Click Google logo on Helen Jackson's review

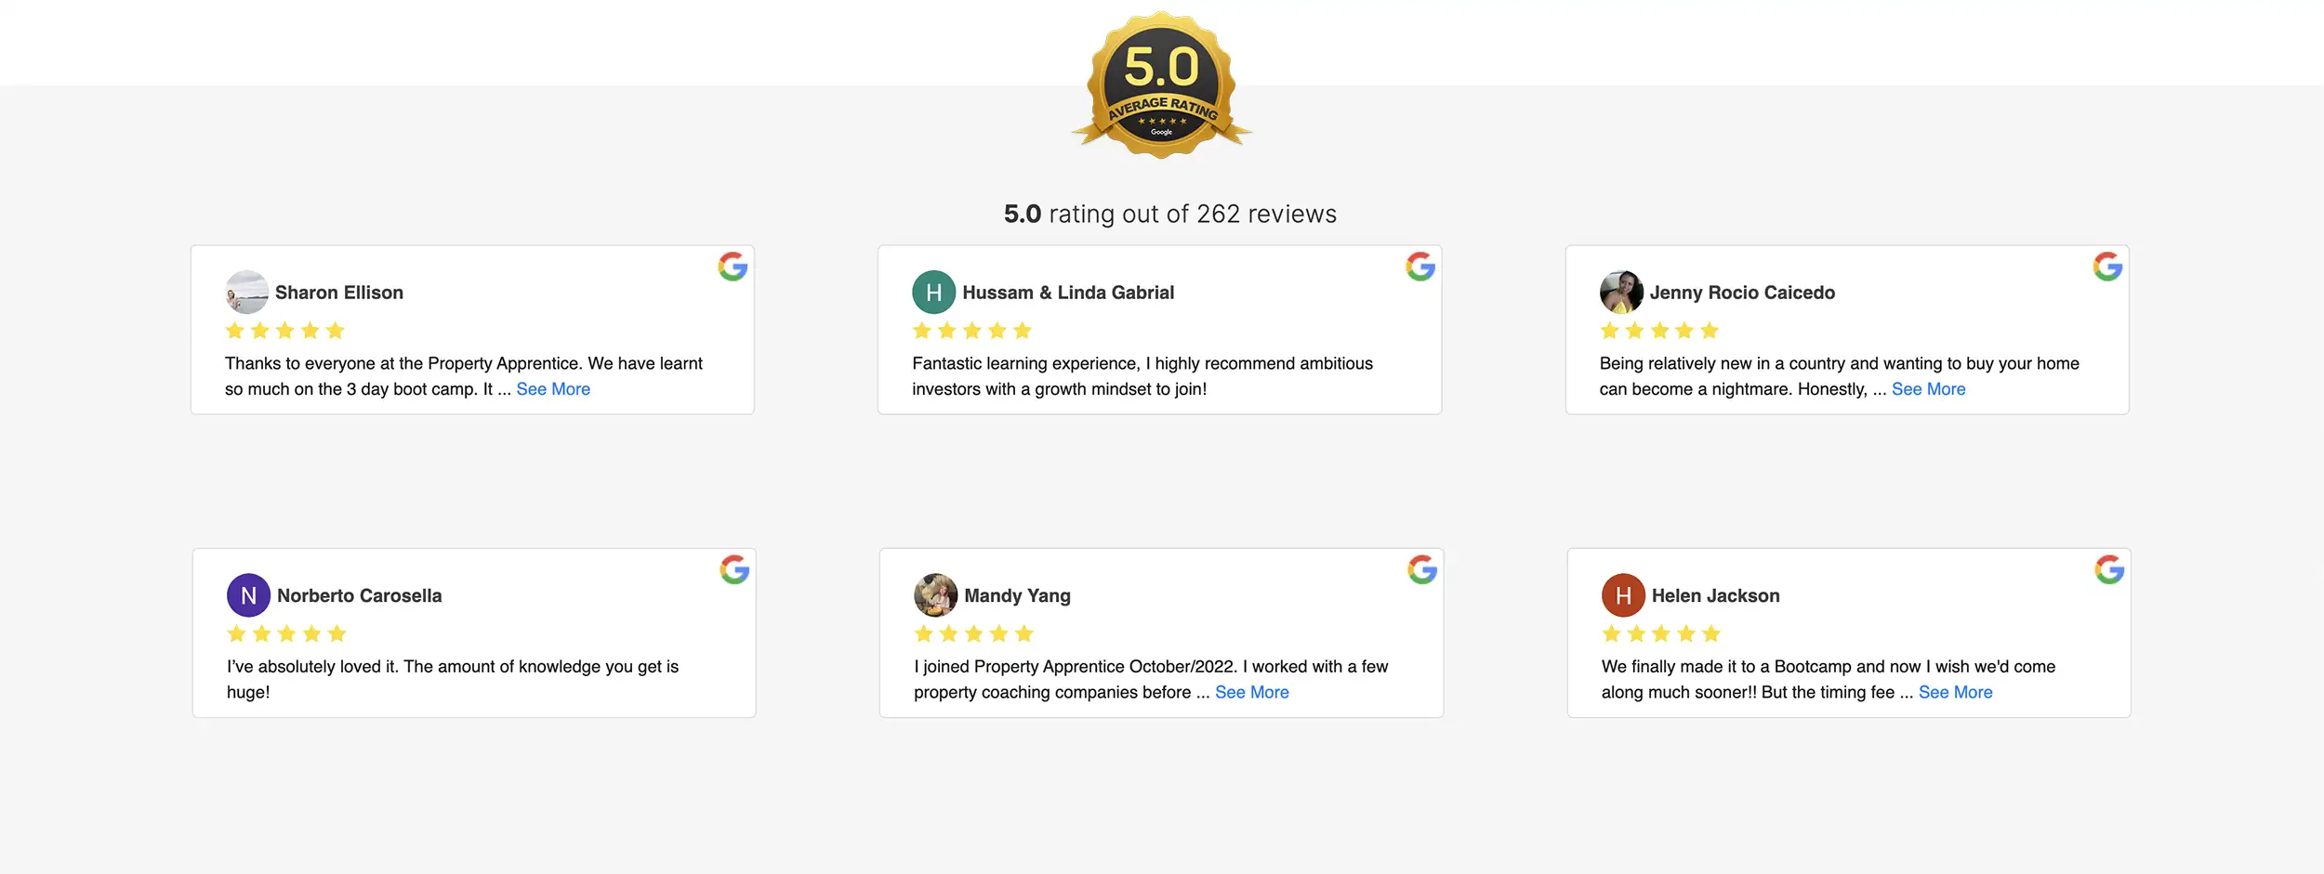pos(2109,569)
